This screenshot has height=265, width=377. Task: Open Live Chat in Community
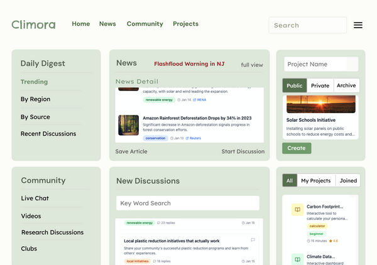coord(35,198)
